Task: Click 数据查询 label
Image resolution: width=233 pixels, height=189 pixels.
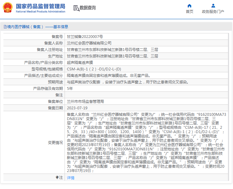Action: click(87, 8)
